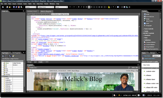Click the New Document toolbar icon
This screenshot has width=163, height=98.
[x=3, y=7]
